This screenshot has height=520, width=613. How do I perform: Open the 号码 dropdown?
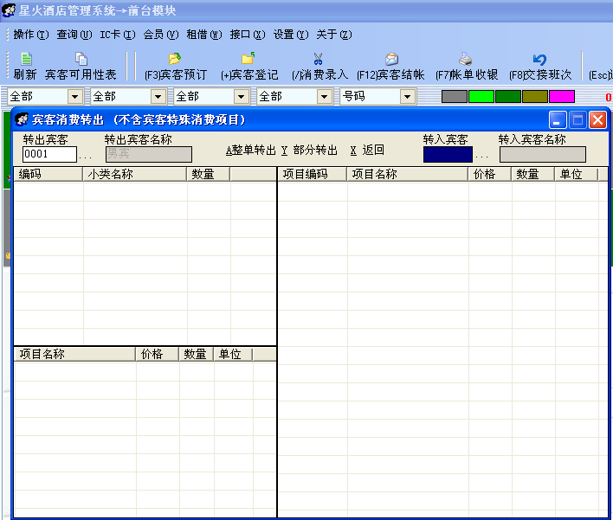[x=407, y=97]
